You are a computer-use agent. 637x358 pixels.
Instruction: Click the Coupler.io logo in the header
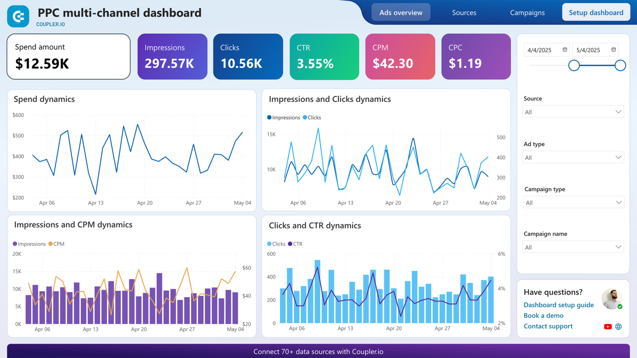[x=18, y=16]
